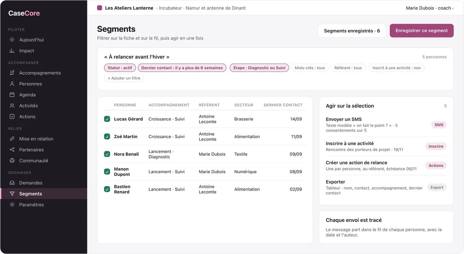The image size is (464, 254).
Task: Click the bar-chart icon beside Impact
Action: (x=12, y=51)
